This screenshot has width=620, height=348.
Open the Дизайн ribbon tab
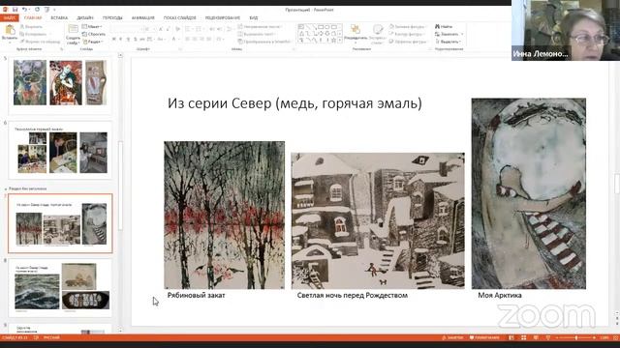click(x=85, y=17)
